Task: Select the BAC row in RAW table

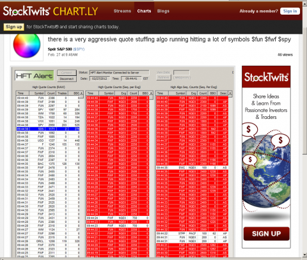Action: coord(48,164)
